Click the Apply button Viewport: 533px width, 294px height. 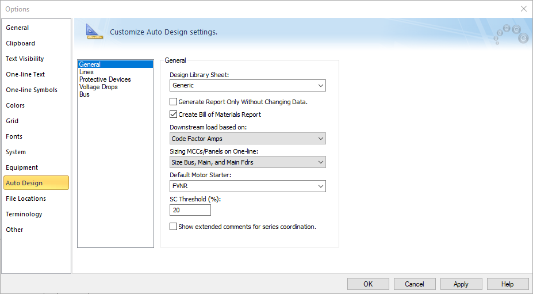point(461,284)
